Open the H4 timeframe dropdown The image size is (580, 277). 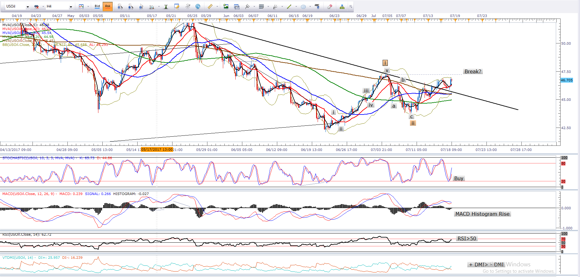71,7
